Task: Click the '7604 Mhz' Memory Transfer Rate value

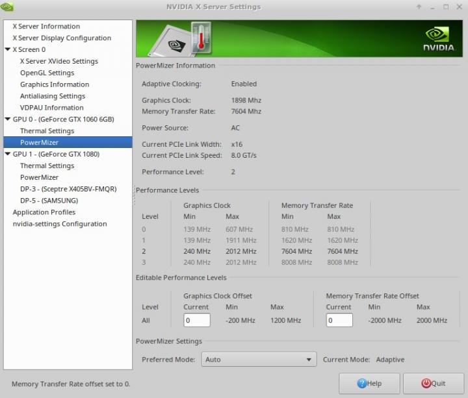Action: point(246,111)
